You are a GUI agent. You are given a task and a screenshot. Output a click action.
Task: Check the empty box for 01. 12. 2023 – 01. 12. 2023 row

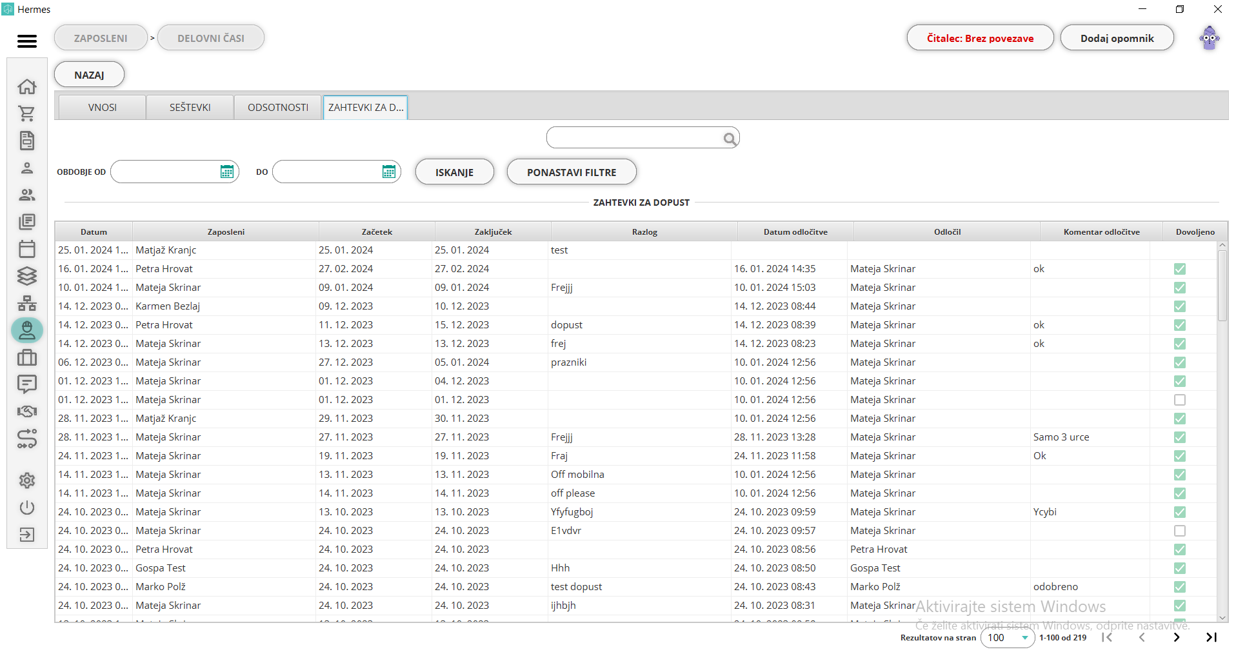coord(1180,400)
